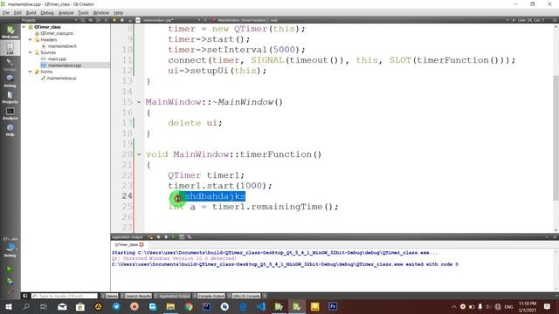559x314 pixels.
Task: Open the Debug menu
Action: (47, 13)
